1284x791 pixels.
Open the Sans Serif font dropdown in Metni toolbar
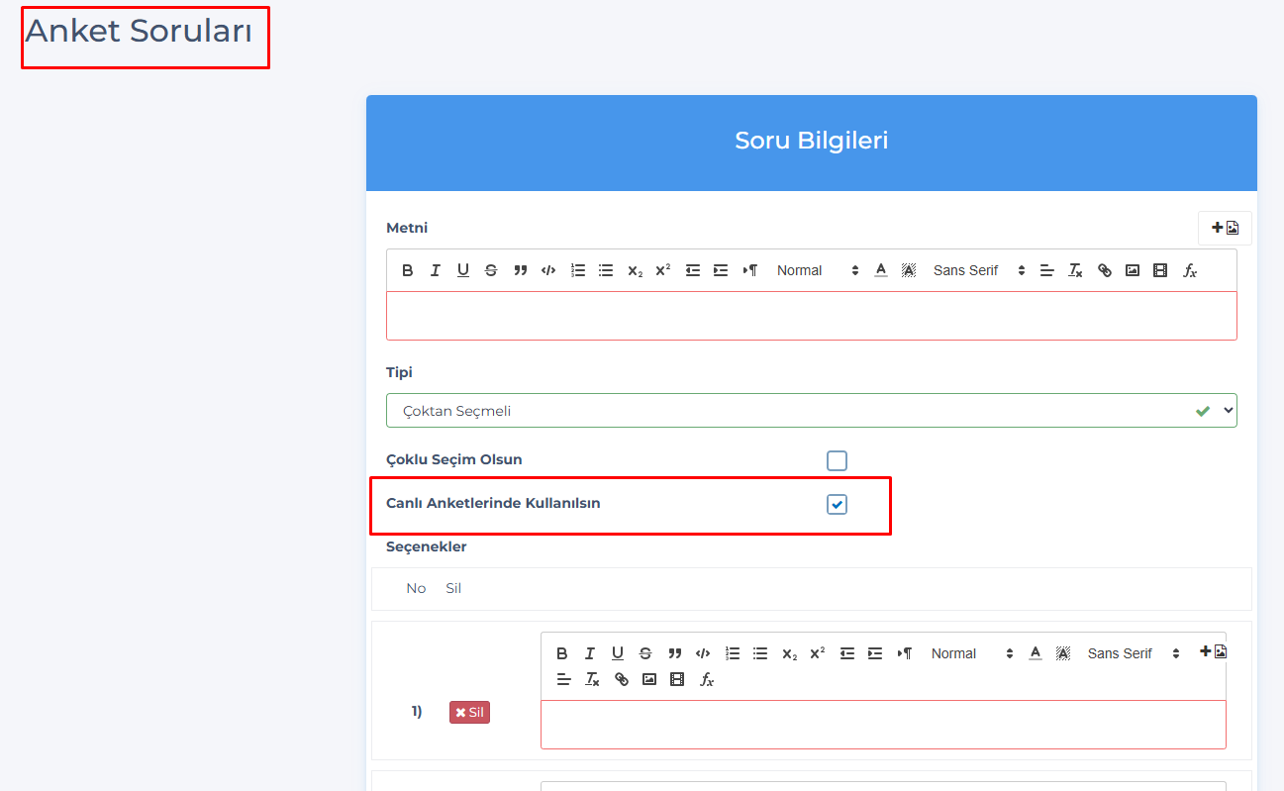978,270
